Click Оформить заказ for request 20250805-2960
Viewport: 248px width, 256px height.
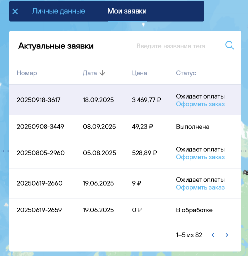point(200,157)
